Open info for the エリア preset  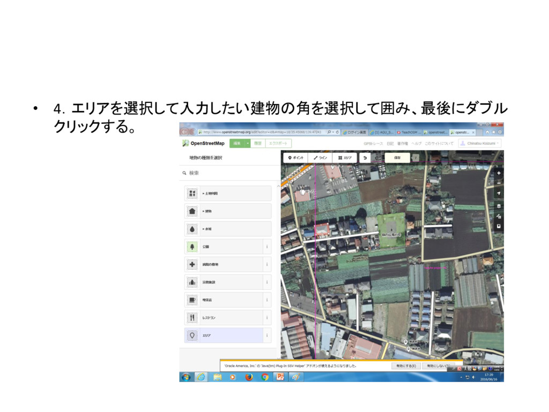267,335
